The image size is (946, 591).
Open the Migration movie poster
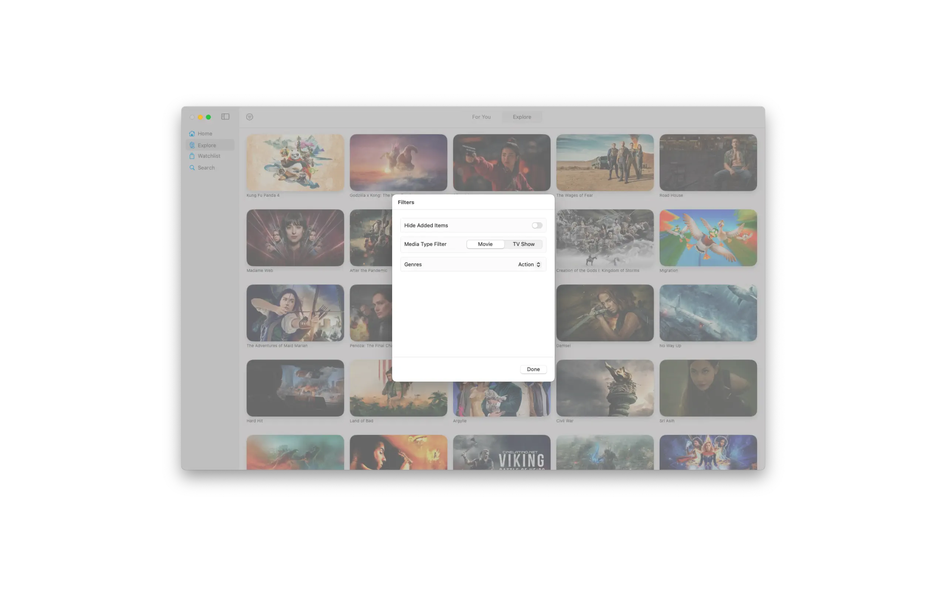(x=708, y=238)
